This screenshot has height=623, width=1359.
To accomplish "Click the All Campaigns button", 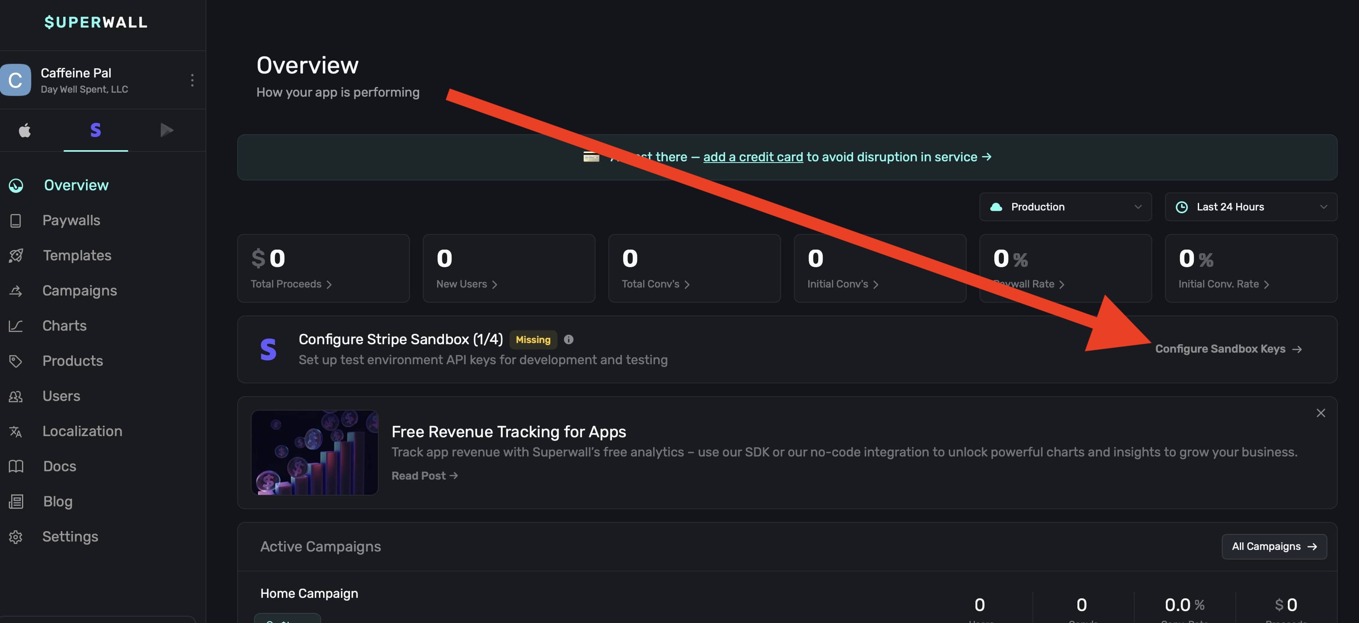I will tap(1273, 546).
